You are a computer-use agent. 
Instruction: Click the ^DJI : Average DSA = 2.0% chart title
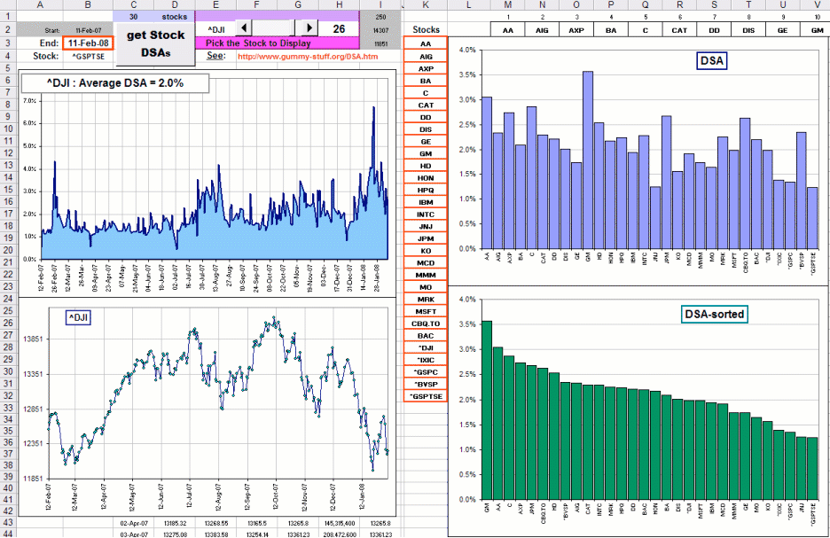[x=115, y=83]
